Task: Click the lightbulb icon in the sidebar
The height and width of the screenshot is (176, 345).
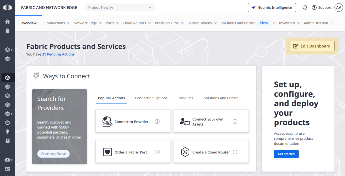Action: click(x=7, y=132)
